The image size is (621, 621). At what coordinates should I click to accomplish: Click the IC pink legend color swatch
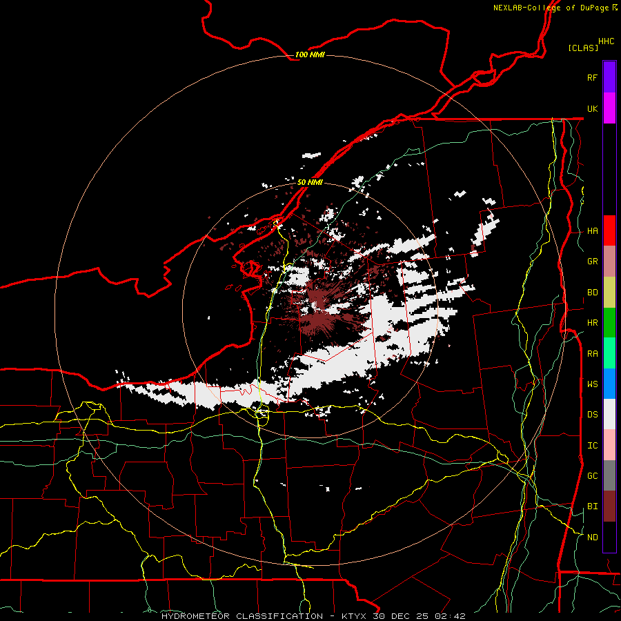tap(609, 445)
